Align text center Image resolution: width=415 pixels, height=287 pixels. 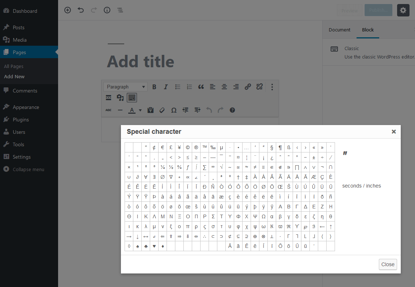(x=224, y=87)
